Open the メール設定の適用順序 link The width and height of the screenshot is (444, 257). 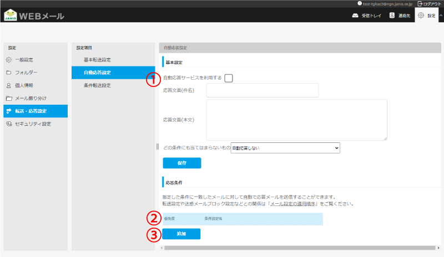(x=292, y=204)
